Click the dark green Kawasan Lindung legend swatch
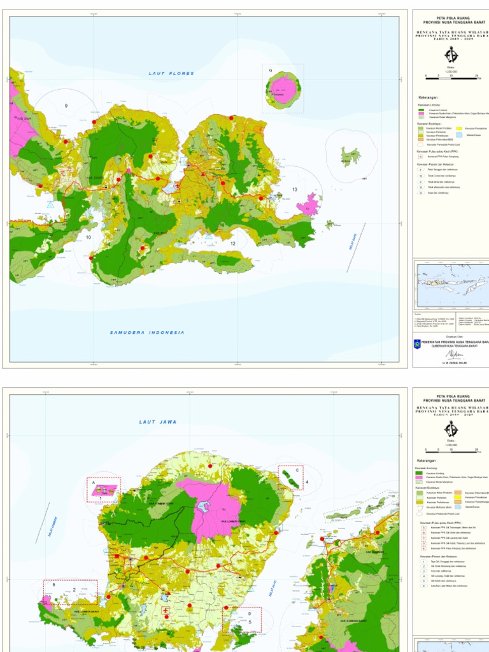489x652 pixels. (420, 473)
